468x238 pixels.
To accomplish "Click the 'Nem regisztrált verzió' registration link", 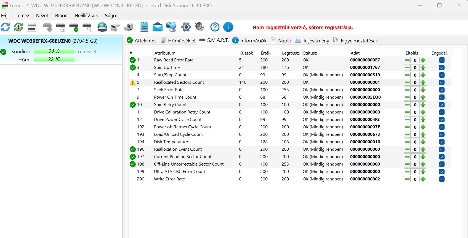I will click(x=303, y=28).
